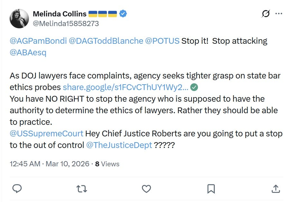
Task: Open Melinda Collins profile picture
Action: pos(20,19)
